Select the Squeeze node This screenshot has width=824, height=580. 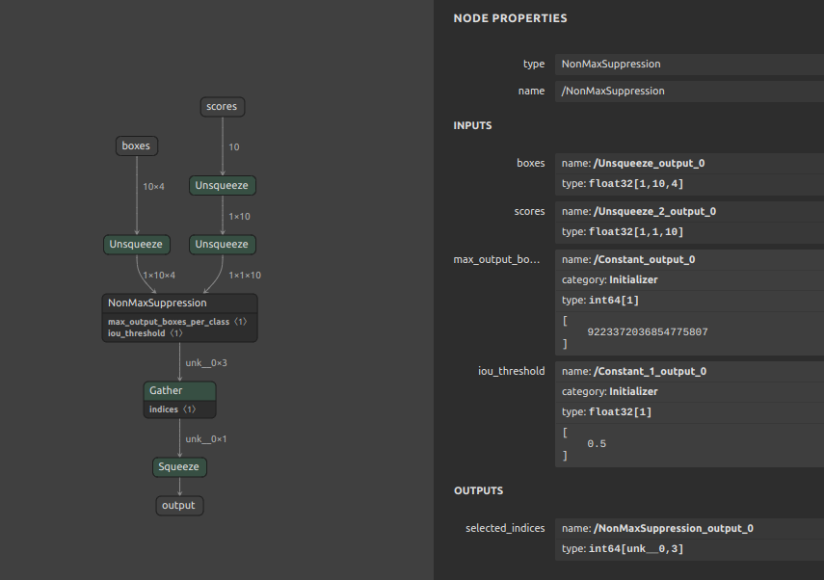coord(179,467)
